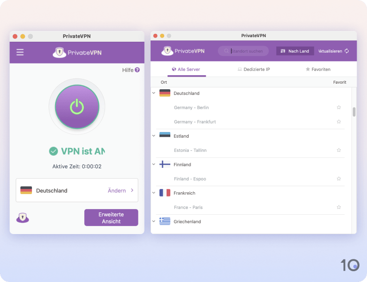This screenshot has width=367, height=282.
Task: Click the Griechenland country label
Action: tap(187, 222)
